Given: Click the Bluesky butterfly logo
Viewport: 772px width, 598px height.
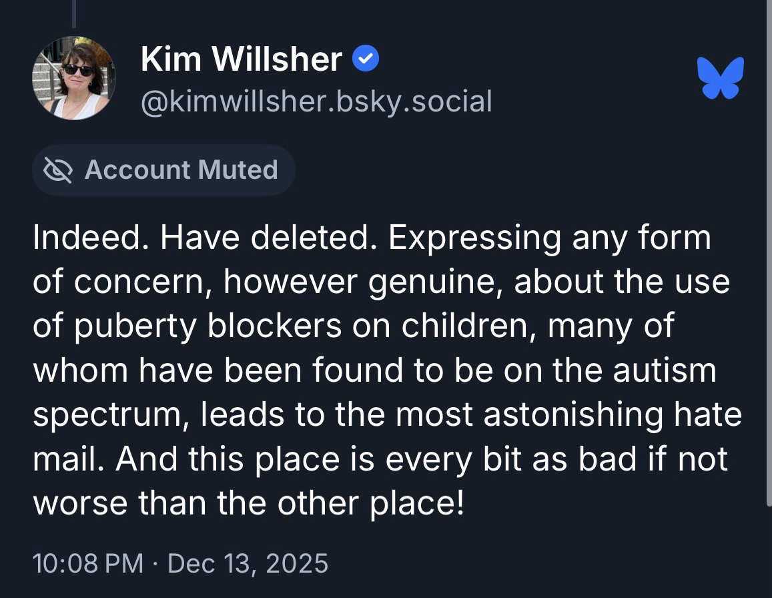Looking at the screenshot, I should 720,78.
